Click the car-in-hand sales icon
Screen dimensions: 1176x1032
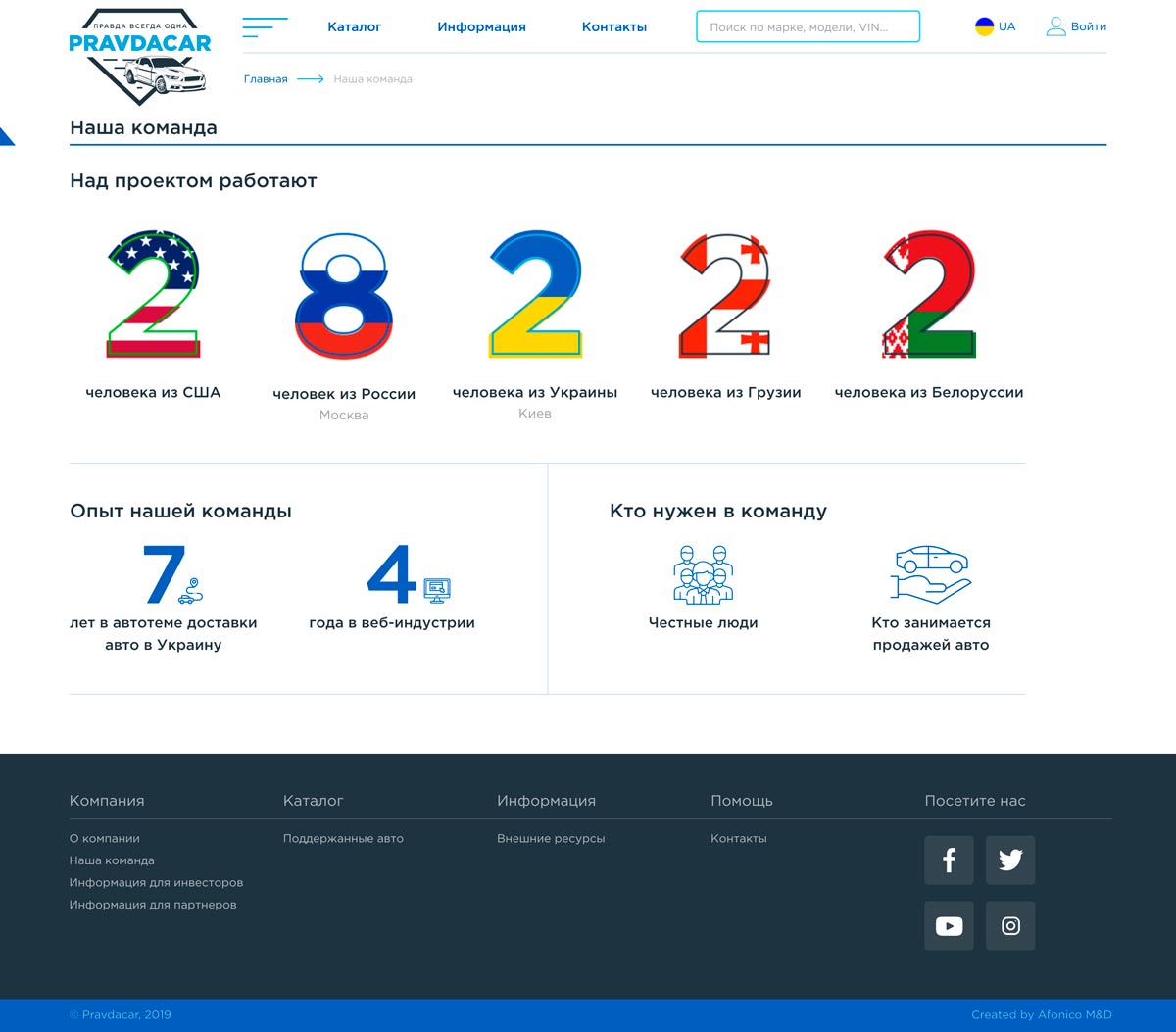pos(931,573)
